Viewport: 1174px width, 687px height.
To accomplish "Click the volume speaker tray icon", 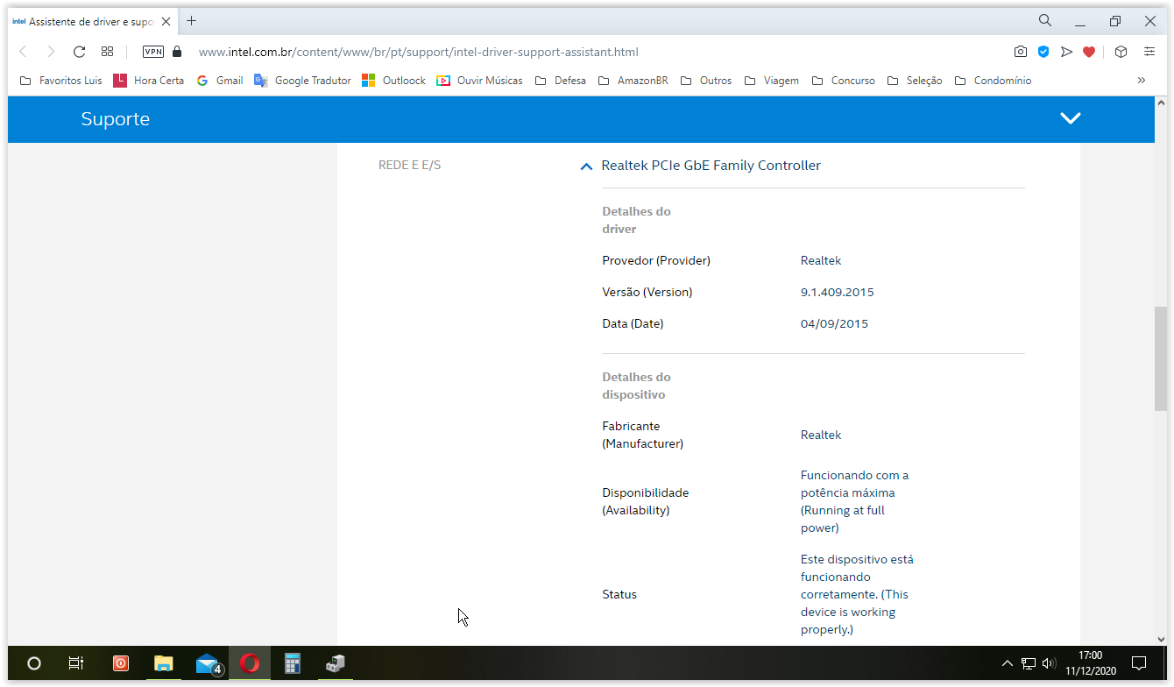I will tap(1050, 663).
